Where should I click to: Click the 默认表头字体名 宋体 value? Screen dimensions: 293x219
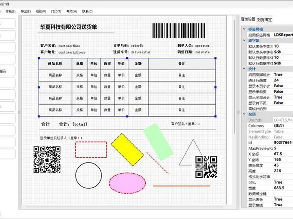[x=283, y=52]
